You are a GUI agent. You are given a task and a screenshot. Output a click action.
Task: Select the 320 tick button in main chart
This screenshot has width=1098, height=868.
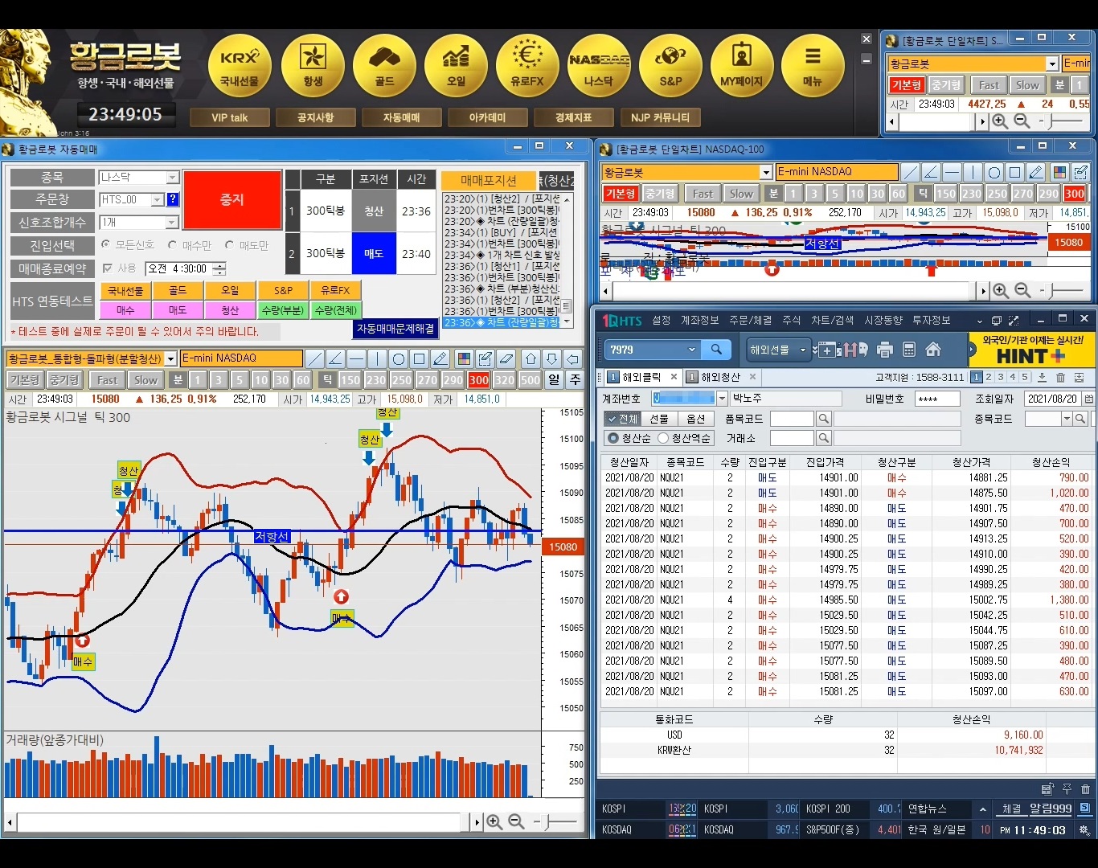pyautogui.click(x=504, y=380)
